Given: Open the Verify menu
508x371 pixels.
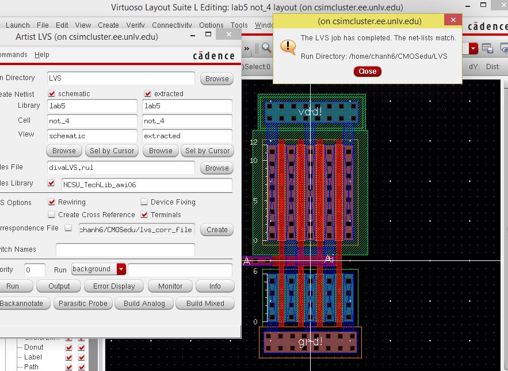Looking at the screenshot, I should pos(135,25).
